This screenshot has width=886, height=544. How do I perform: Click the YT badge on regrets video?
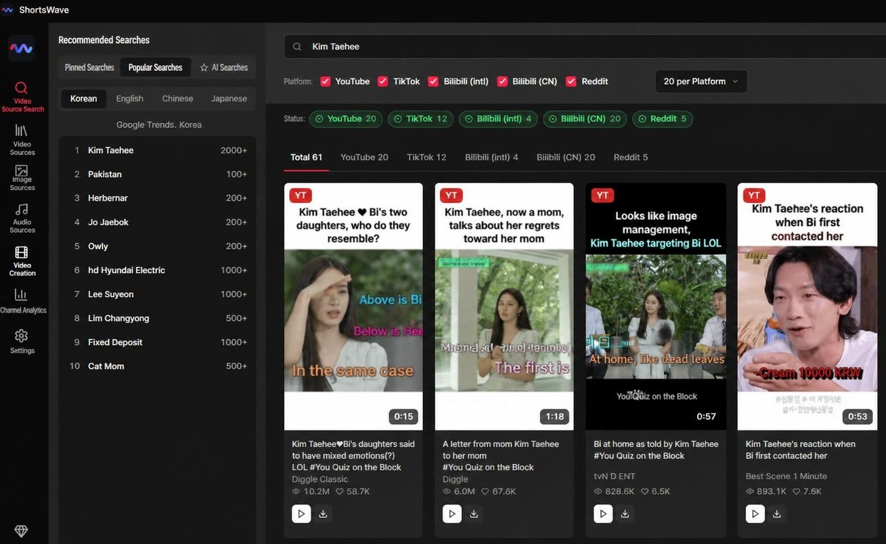(451, 195)
